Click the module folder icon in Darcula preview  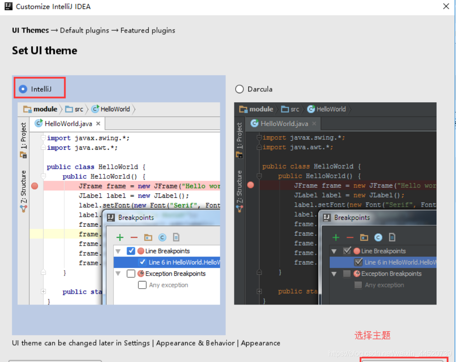(x=243, y=109)
